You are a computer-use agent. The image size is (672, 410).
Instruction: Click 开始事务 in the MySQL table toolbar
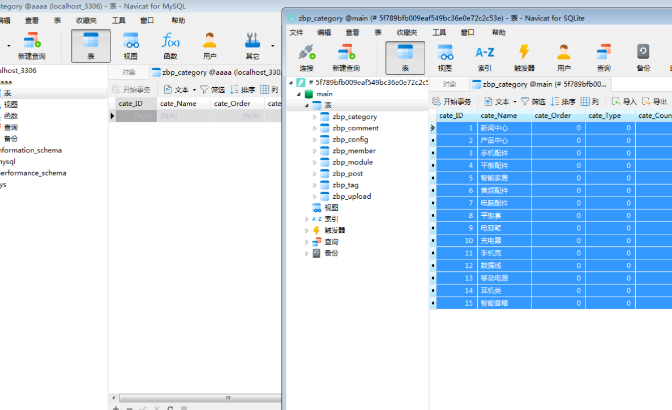point(131,89)
